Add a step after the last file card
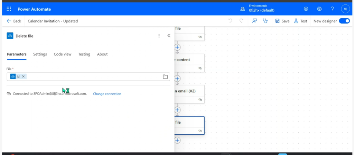This screenshot has height=155, width=354. pos(177,141)
